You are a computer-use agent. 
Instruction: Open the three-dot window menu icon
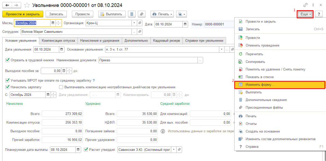[313, 5]
